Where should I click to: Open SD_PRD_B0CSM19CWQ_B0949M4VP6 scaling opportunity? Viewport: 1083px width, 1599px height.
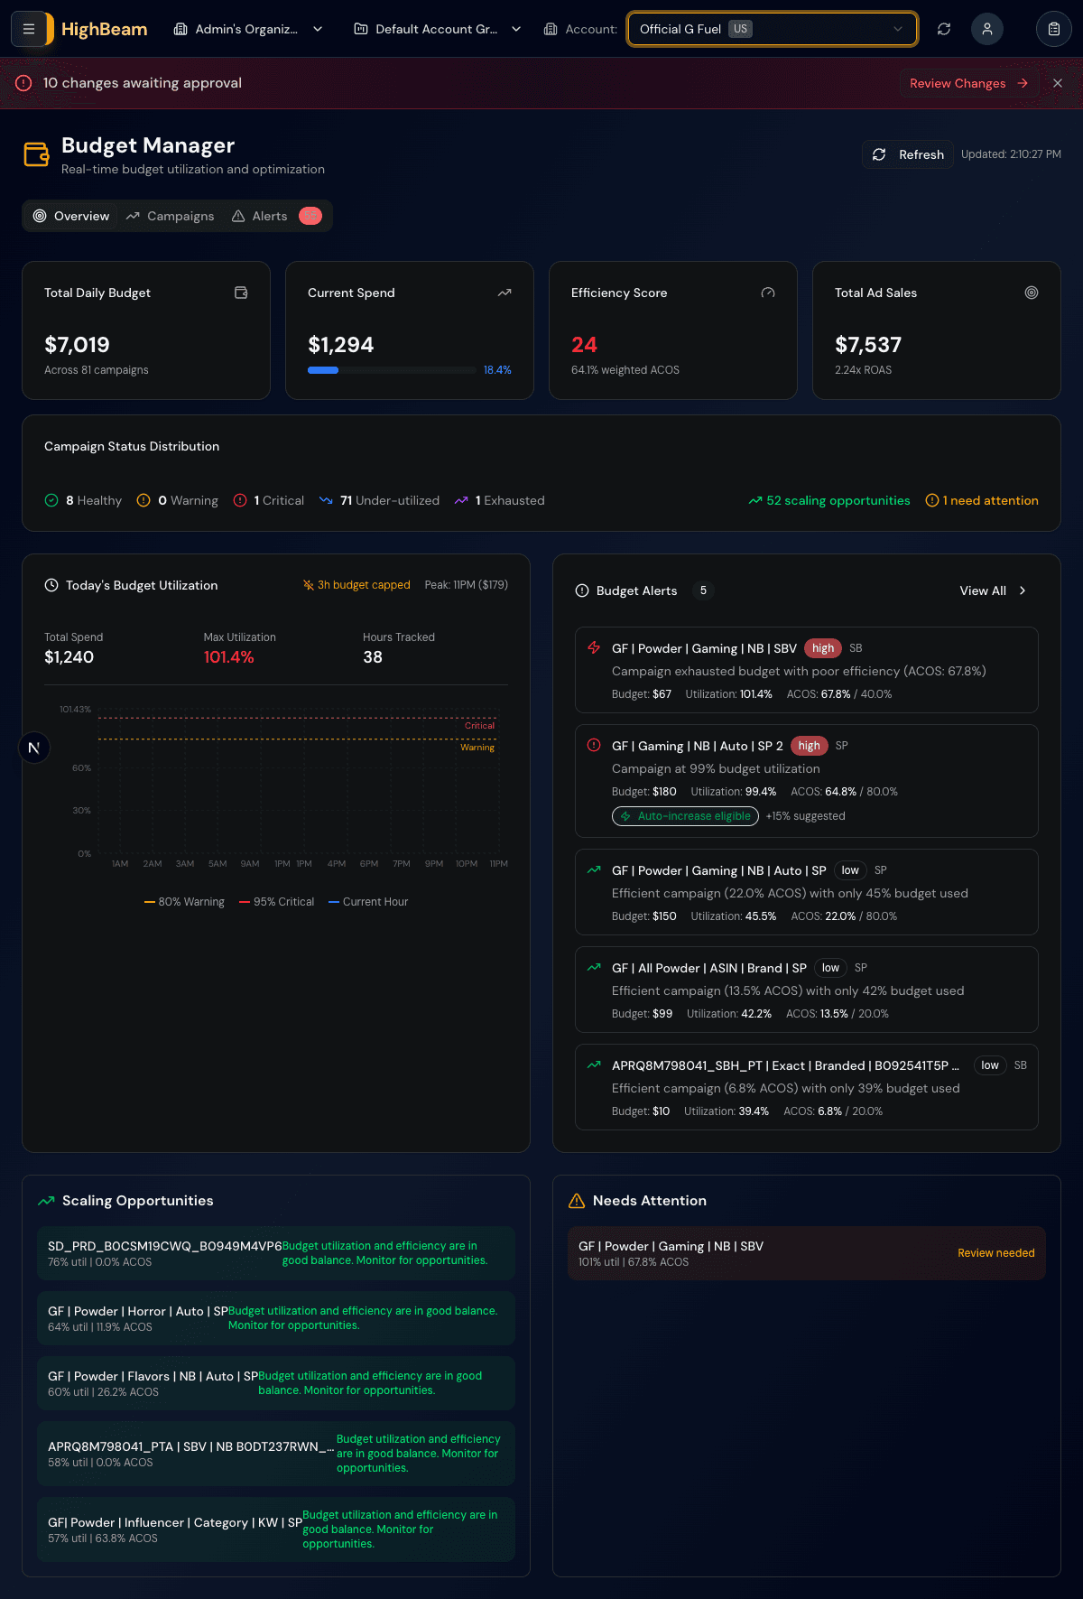point(276,1253)
